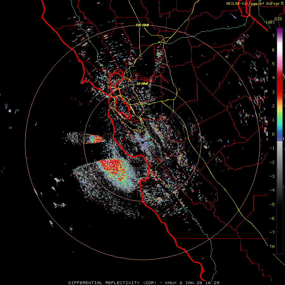This screenshot has height=285, width=285.
Task: Click scale value 4 on the legend
Action: pyautogui.click(x=273, y=78)
